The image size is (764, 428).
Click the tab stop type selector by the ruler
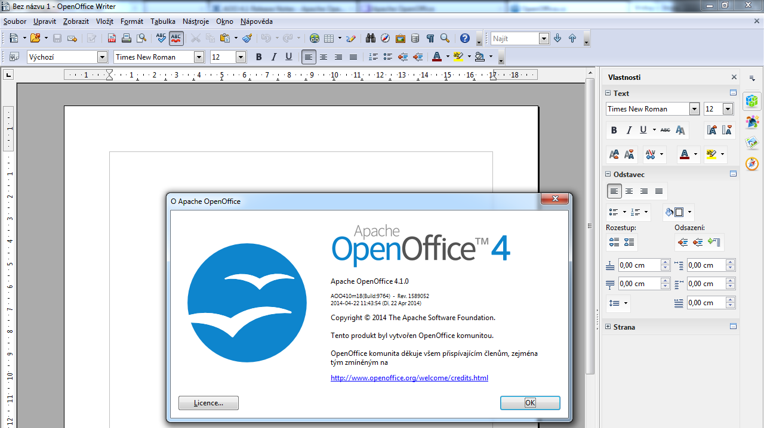pyautogui.click(x=8, y=75)
